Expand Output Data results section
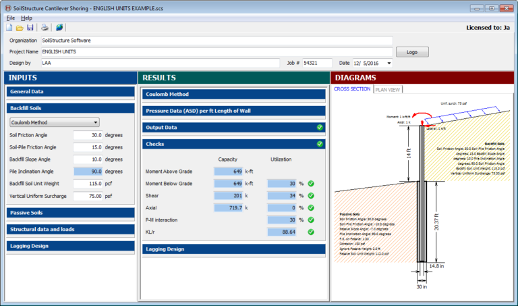The width and height of the screenshot is (518, 306). pos(233,128)
